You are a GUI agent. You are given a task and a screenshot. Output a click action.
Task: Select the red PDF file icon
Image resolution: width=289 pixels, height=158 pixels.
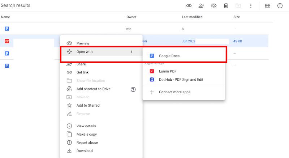tap(7, 41)
